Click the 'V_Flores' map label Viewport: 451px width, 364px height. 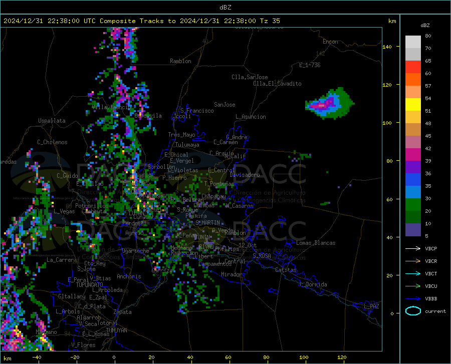click(83, 345)
